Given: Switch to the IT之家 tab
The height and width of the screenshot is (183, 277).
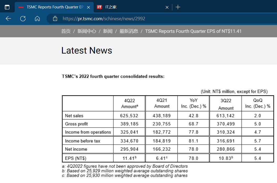Looking at the screenshot, I should click(133, 7).
